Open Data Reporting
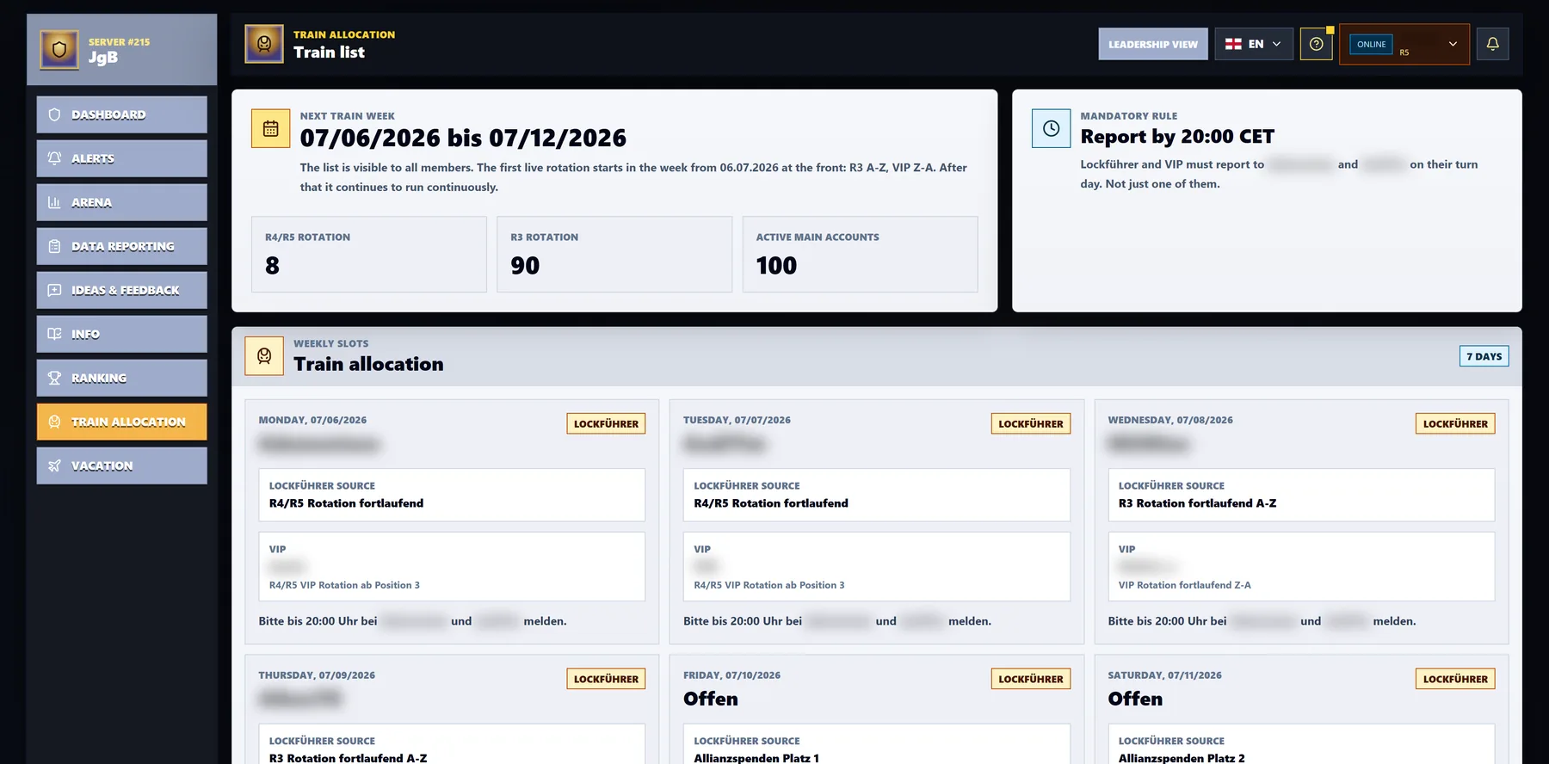This screenshot has height=764, width=1549. click(x=122, y=246)
